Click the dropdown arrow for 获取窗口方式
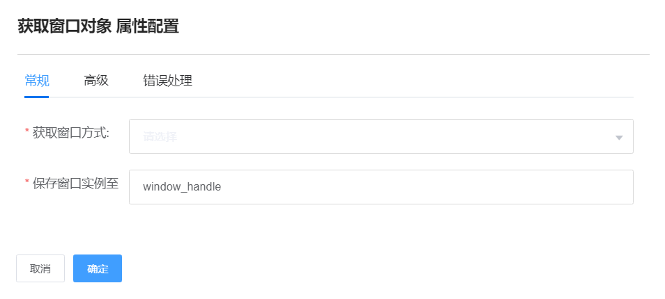The width and height of the screenshot is (665, 299). (618, 137)
